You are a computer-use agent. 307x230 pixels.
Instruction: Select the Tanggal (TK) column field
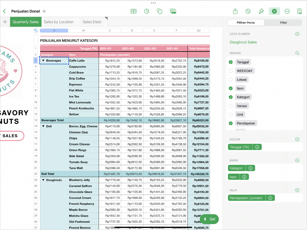[x=240, y=147]
